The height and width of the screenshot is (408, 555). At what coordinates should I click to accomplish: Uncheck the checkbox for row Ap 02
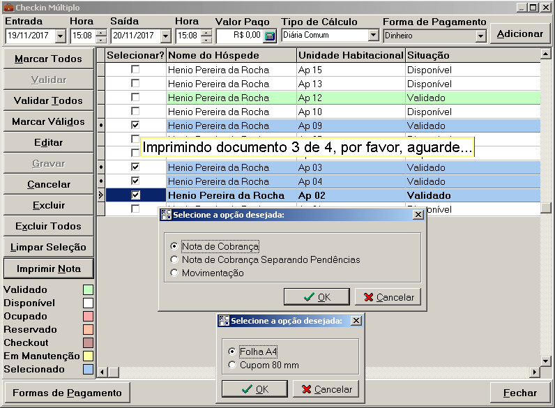135,195
